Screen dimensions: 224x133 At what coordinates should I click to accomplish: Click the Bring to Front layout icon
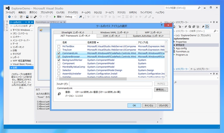[x=146, y=17]
